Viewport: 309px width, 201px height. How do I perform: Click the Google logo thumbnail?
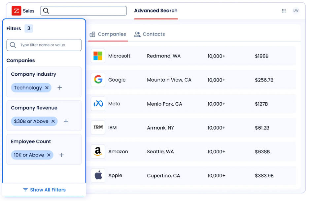click(98, 80)
